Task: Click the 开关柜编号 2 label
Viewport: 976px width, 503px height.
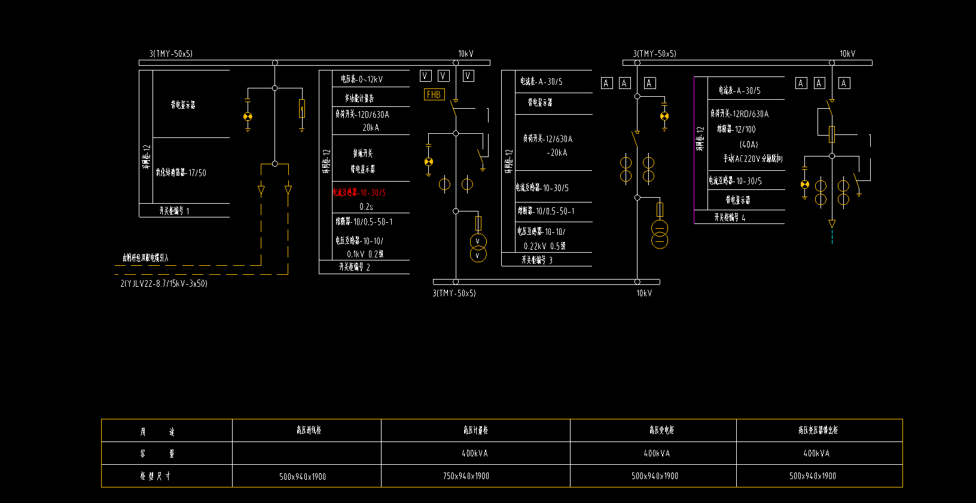Action: coord(355,267)
